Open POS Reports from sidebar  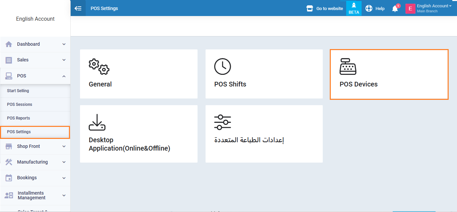(x=18, y=118)
